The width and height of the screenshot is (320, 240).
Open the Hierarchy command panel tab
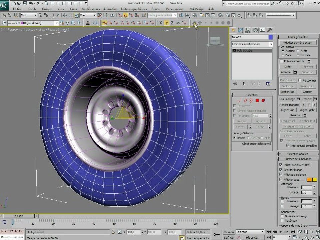tap(248, 30)
